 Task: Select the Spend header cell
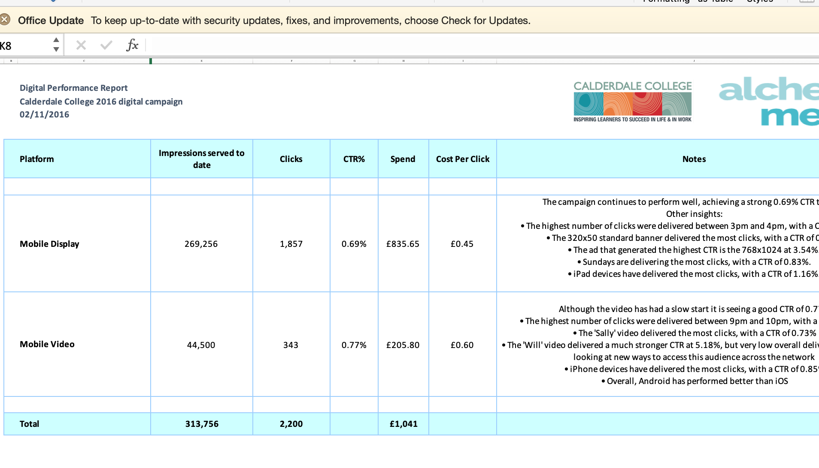pos(403,159)
